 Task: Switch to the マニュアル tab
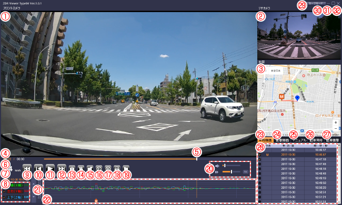click(x=299, y=140)
